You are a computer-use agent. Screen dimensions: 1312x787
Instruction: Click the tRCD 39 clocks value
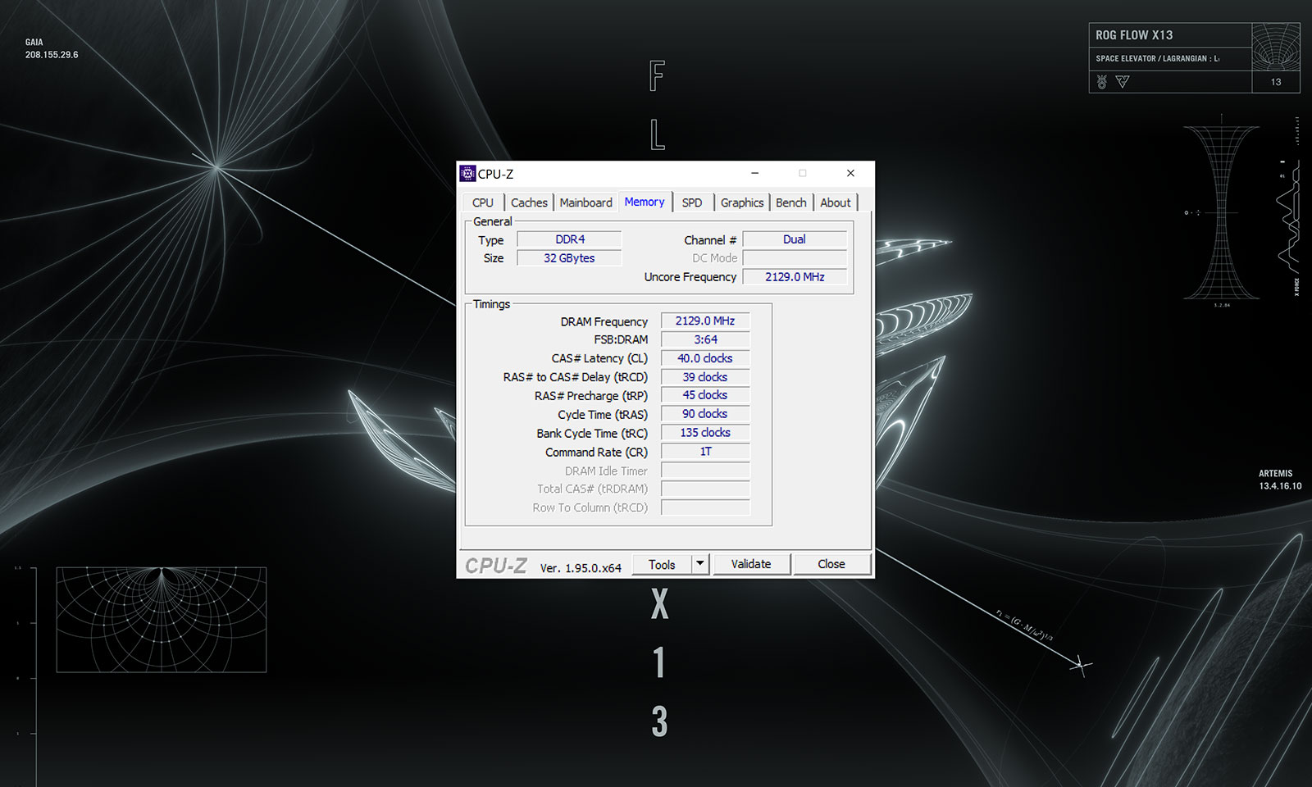point(705,377)
